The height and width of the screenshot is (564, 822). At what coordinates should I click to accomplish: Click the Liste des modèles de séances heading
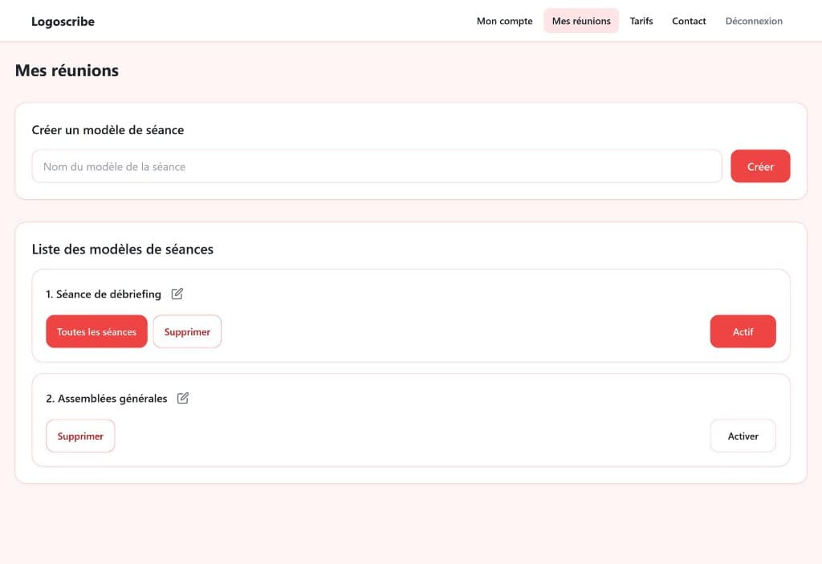pos(122,249)
